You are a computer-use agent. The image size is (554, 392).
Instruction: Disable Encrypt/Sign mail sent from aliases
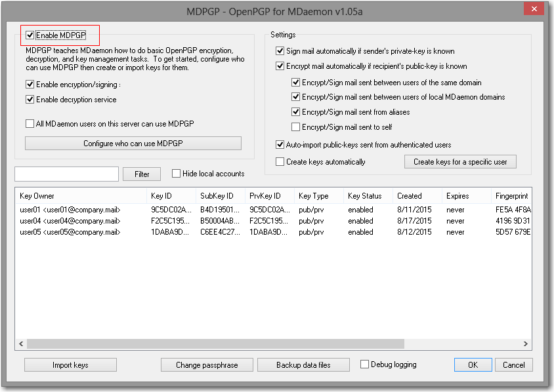coord(295,111)
